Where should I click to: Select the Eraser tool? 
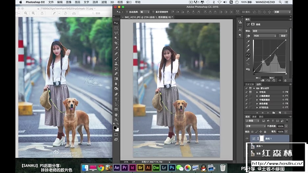[116, 74]
